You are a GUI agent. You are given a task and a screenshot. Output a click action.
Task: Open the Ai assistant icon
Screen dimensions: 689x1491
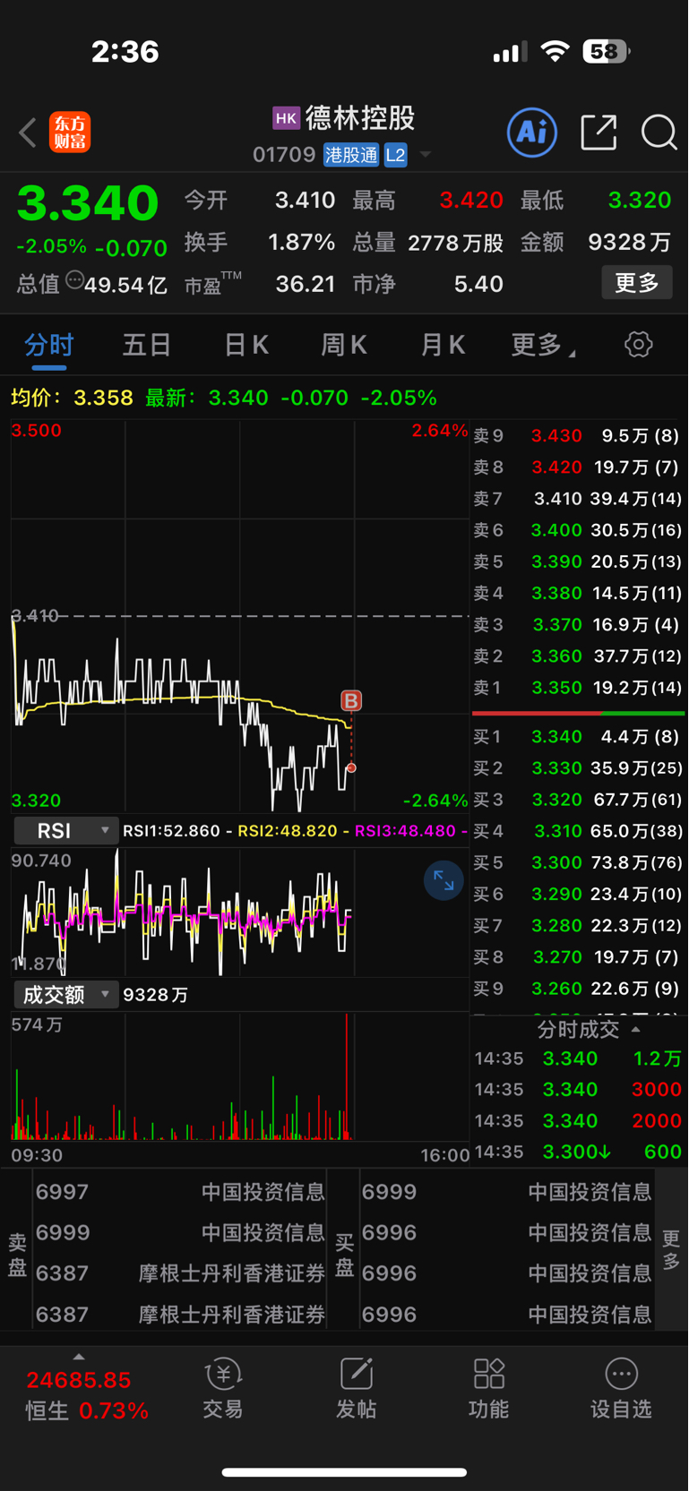[x=532, y=133]
